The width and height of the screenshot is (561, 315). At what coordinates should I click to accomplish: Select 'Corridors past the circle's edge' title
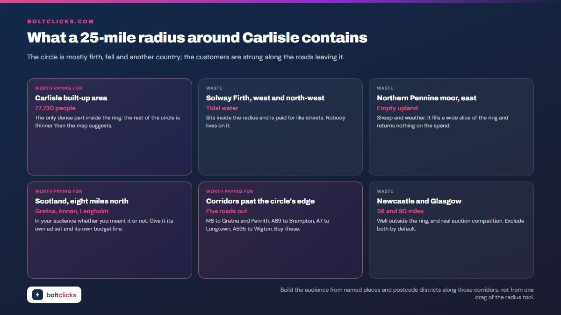pos(260,201)
